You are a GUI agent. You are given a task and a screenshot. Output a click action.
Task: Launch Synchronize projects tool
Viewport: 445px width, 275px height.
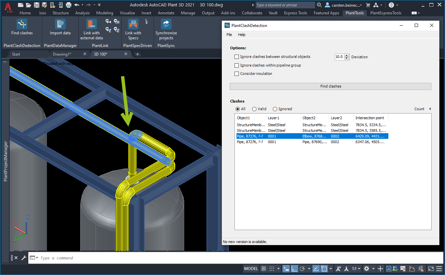coord(166,24)
